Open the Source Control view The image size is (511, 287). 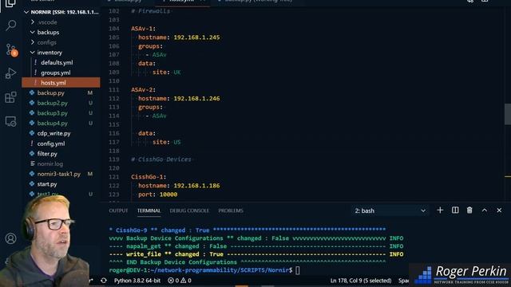[11, 49]
